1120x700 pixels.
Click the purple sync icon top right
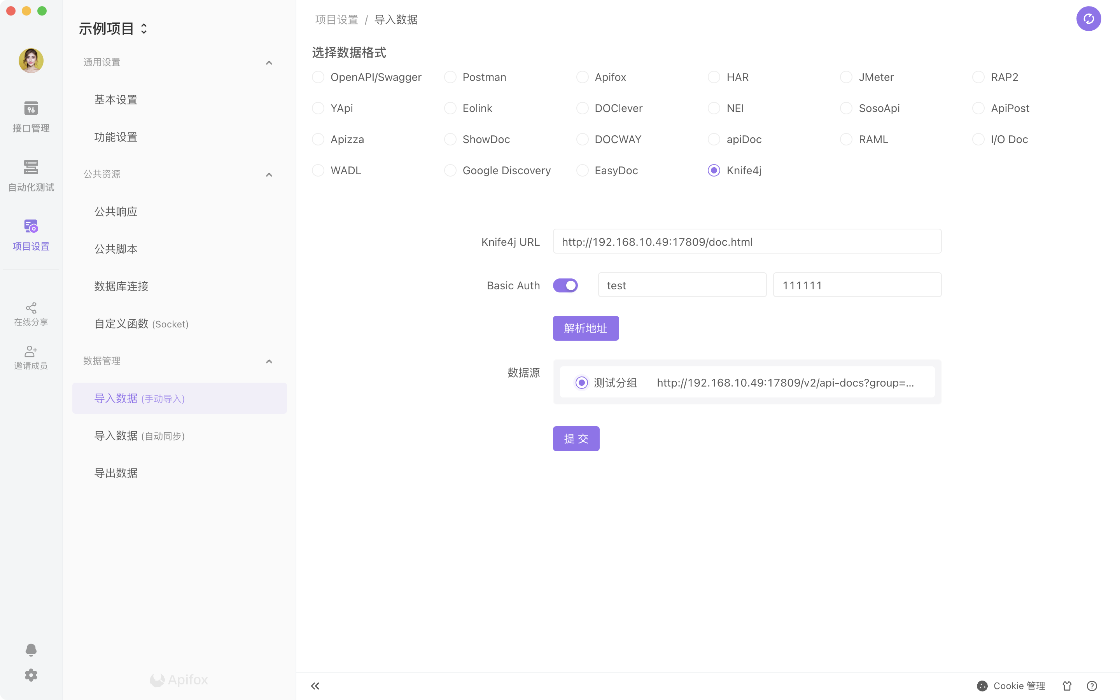(1088, 19)
